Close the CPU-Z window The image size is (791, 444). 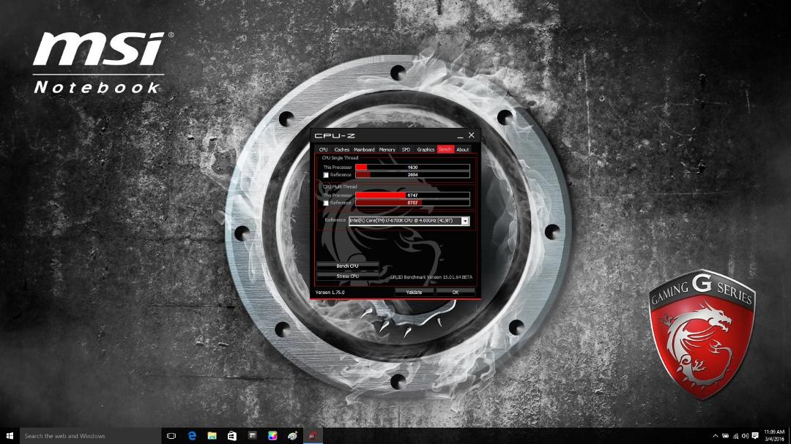pos(471,135)
